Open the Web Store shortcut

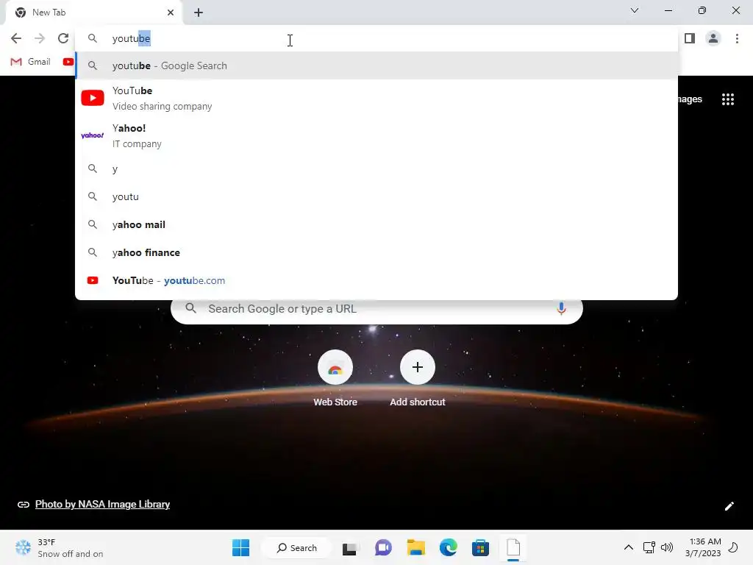coord(335,379)
